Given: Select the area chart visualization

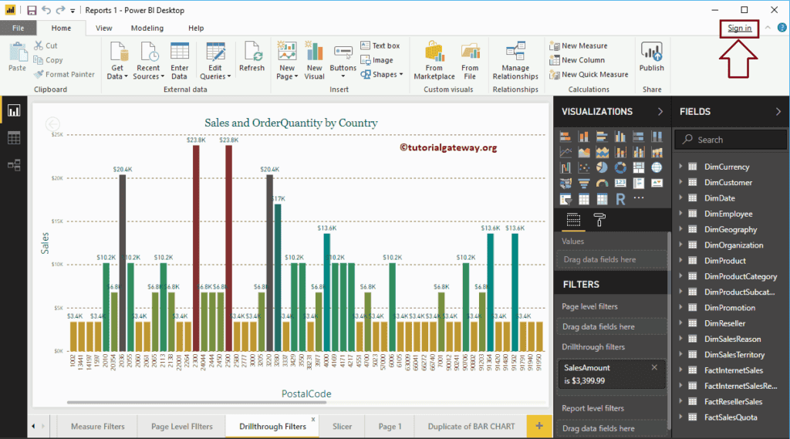Looking at the screenshot, I should 583,152.
